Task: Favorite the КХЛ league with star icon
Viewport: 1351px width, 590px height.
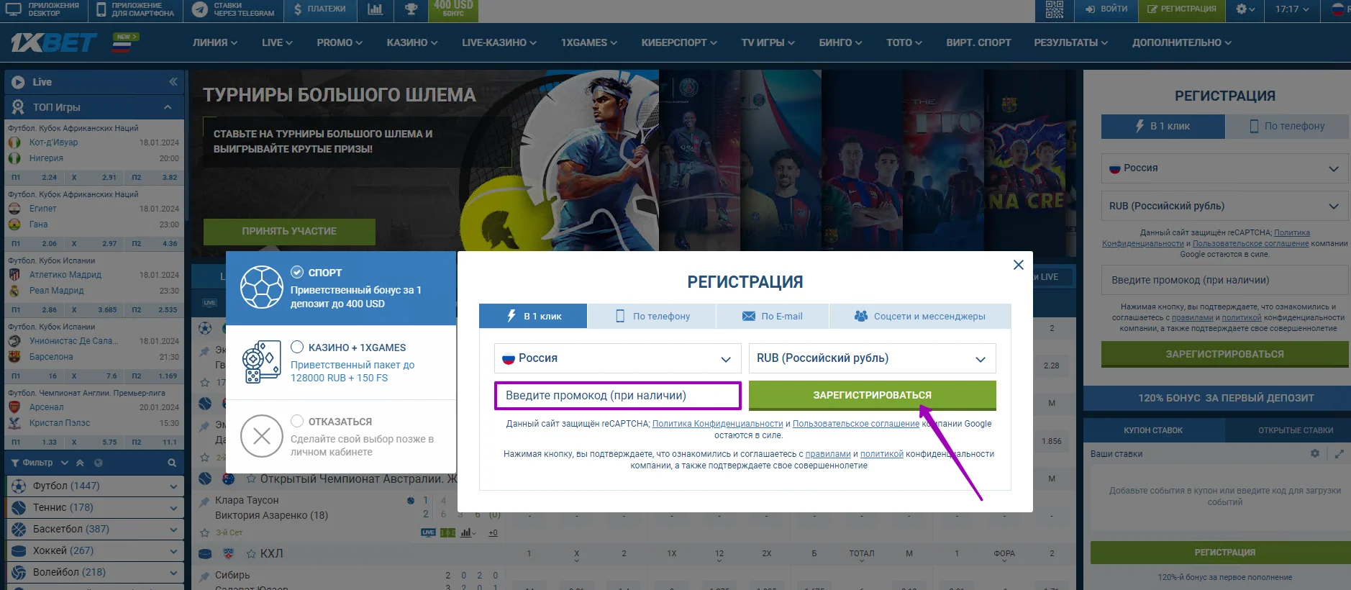Action: point(251,553)
